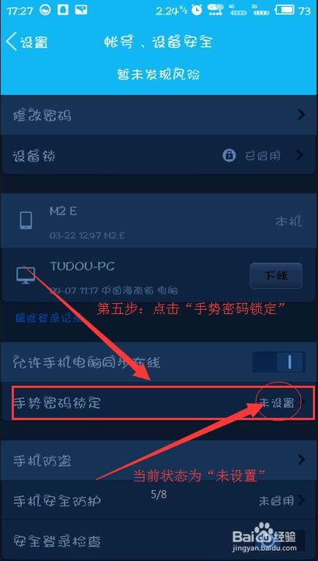Expand the 设备锁 row chevron
The width and height of the screenshot is (318, 561).
(300, 156)
